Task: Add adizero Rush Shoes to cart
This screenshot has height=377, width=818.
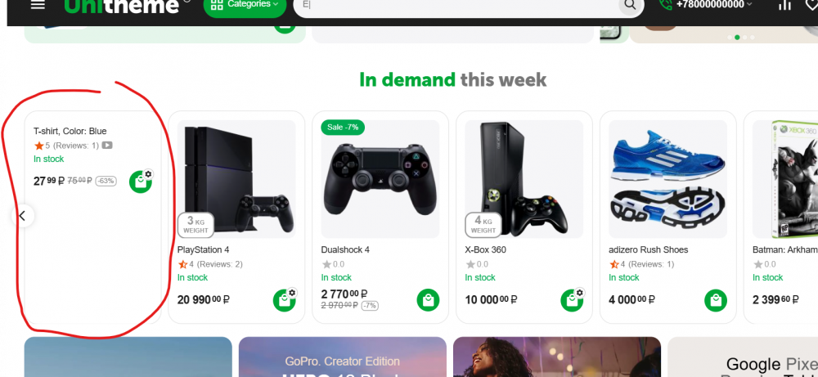Action: 716,300
